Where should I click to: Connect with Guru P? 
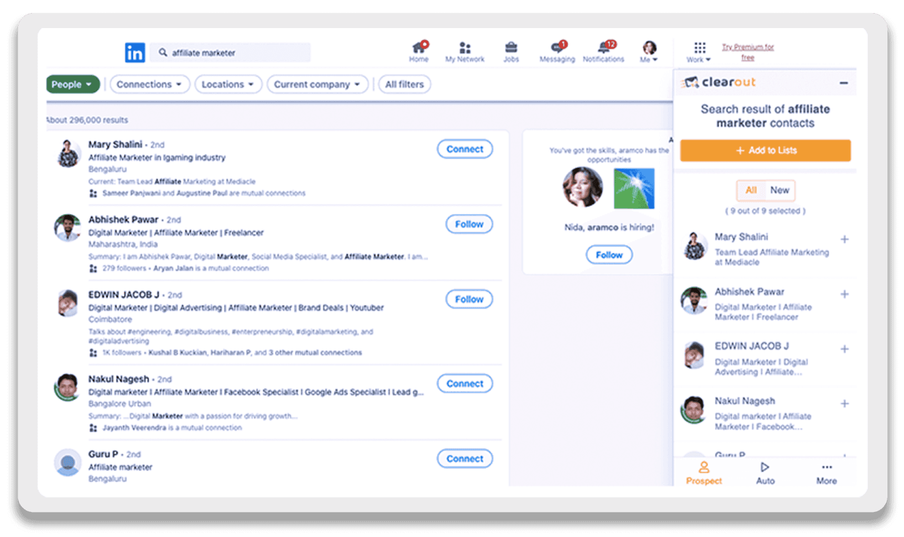pos(465,459)
